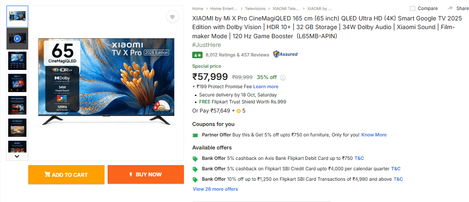Click first Bank Offer green tag icon
Image resolution: width=469 pixels, height=202 pixels.
point(195,159)
